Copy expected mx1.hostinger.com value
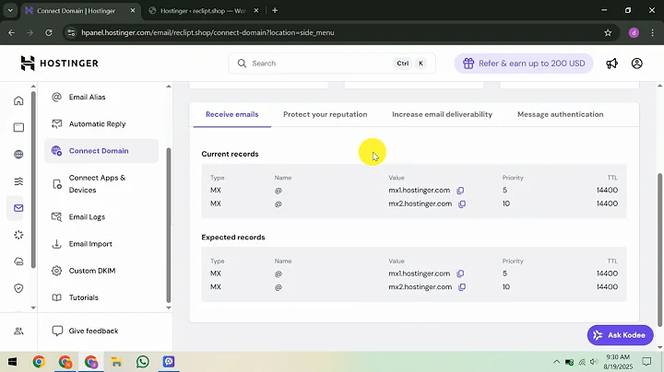The width and height of the screenshot is (664, 372). [460, 273]
